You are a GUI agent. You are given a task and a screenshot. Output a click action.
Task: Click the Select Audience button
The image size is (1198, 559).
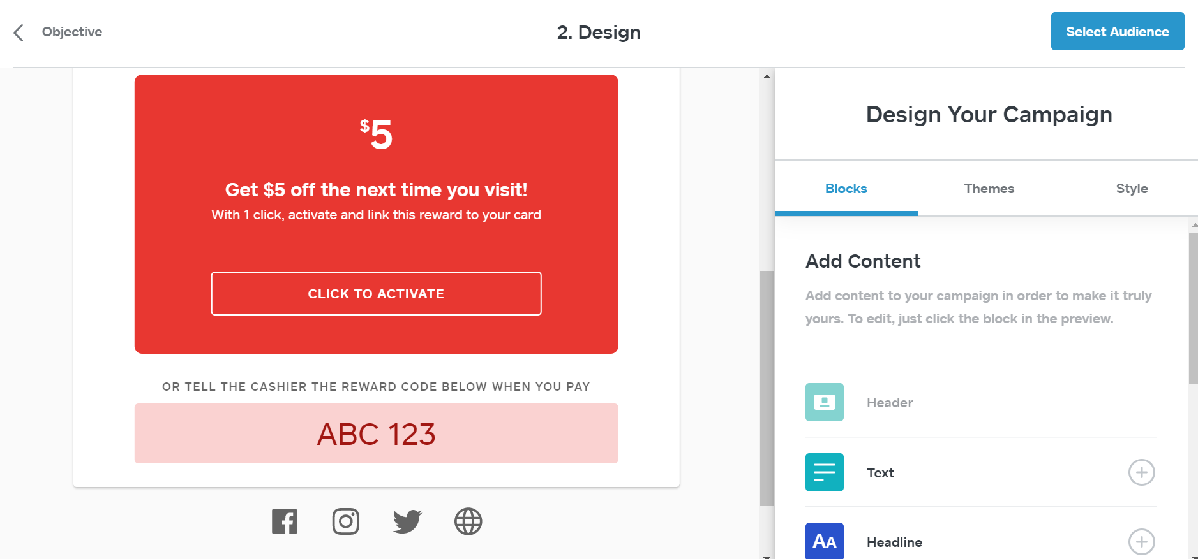1118,31
